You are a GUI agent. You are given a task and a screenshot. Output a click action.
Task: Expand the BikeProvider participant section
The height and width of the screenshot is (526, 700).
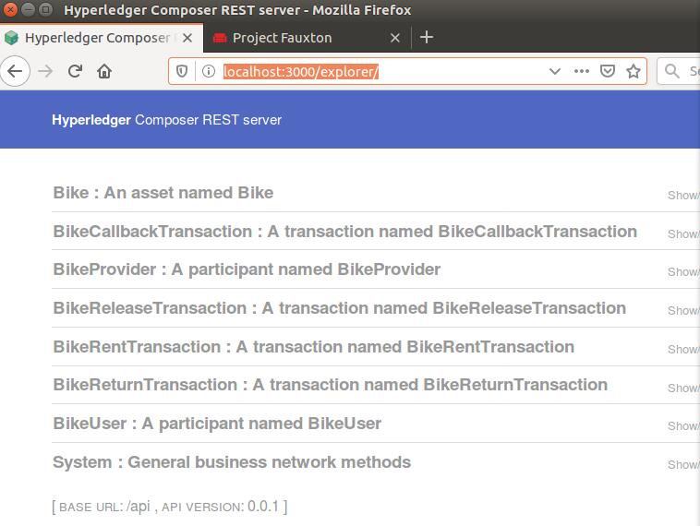[247, 269]
